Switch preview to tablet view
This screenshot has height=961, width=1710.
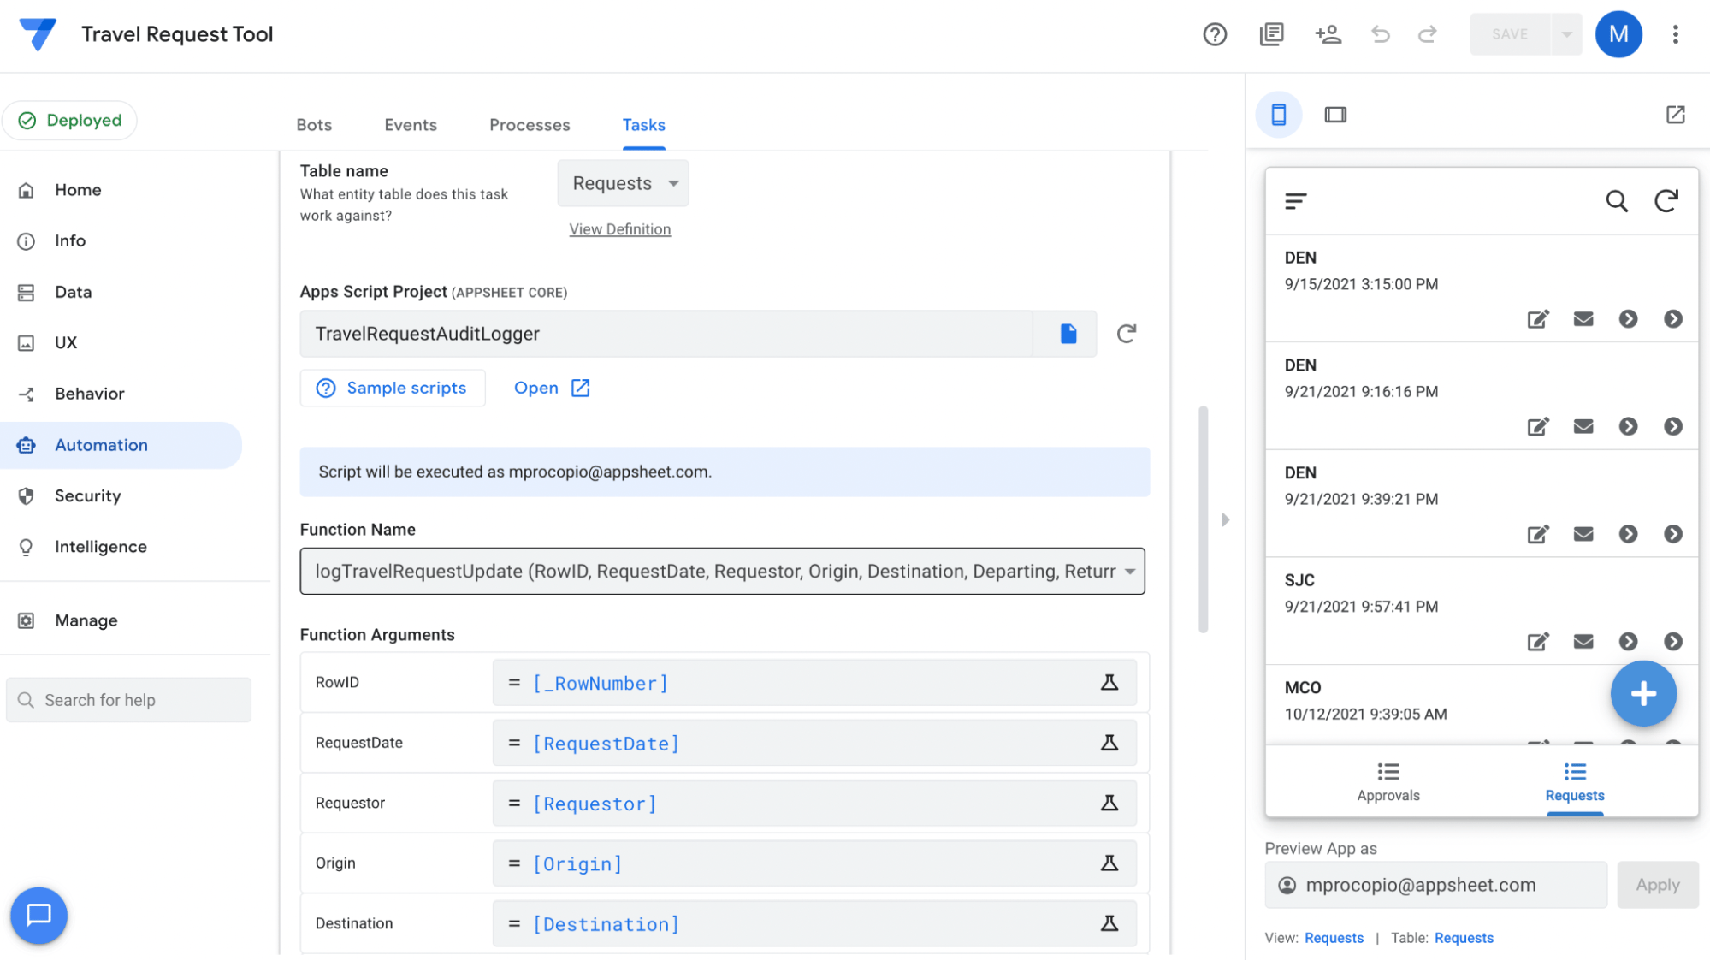[x=1334, y=115]
